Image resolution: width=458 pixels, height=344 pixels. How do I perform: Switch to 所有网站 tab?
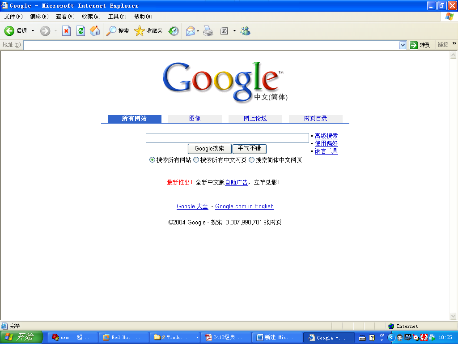pos(134,119)
